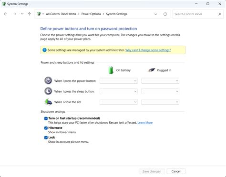The width and height of the screenshot is (226, 177).
Task: Click "Define power buttons" page heading
Action: [89, 29]
